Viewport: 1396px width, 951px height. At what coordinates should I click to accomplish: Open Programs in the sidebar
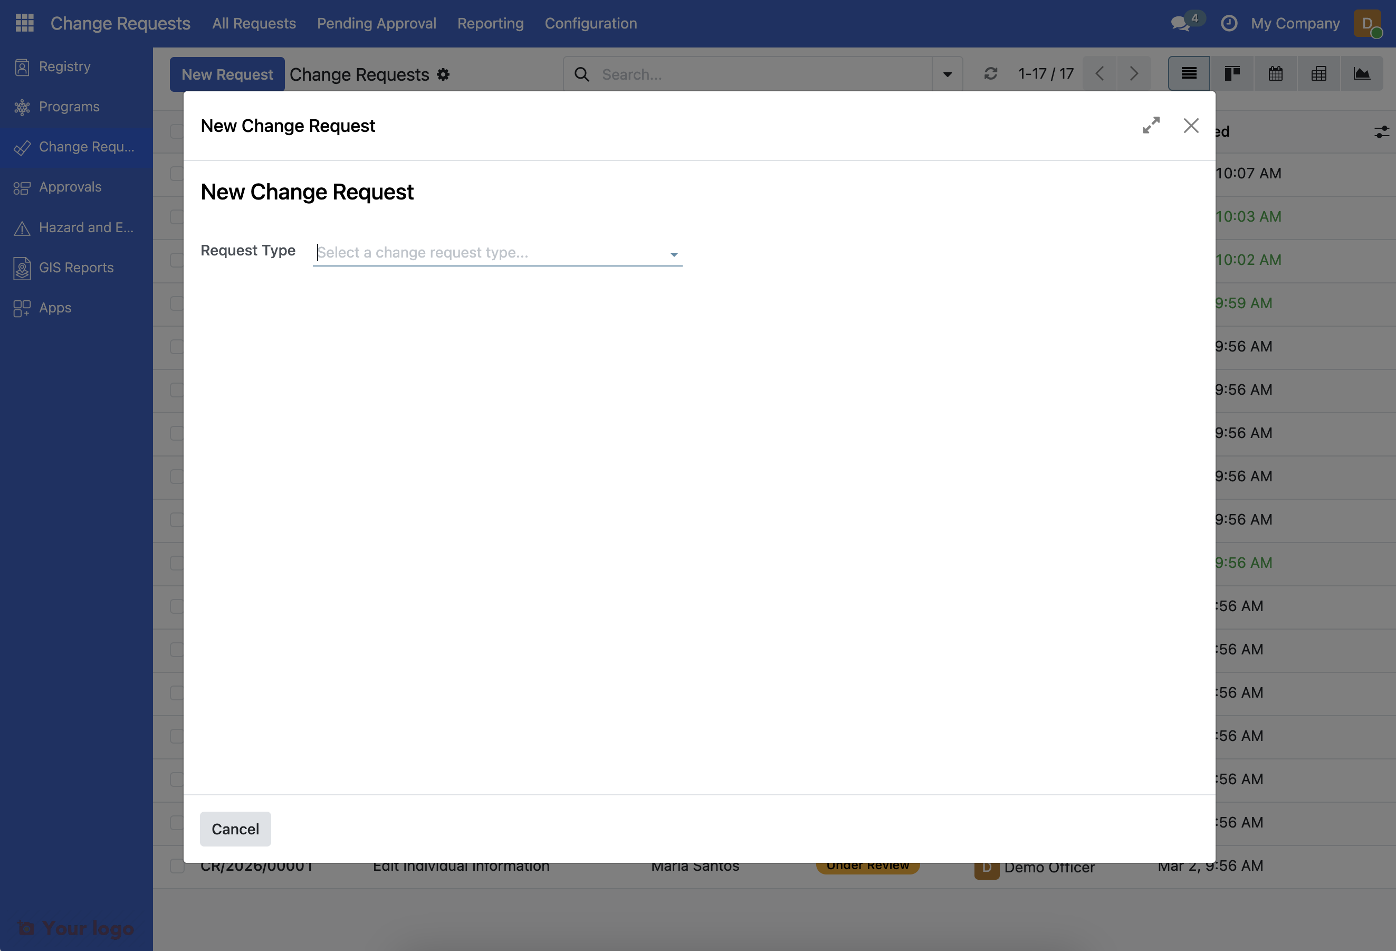77,107
